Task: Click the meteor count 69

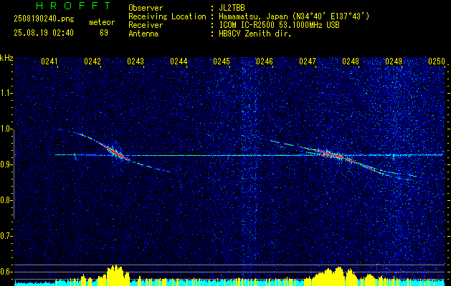Action: [x=104, y=33]
